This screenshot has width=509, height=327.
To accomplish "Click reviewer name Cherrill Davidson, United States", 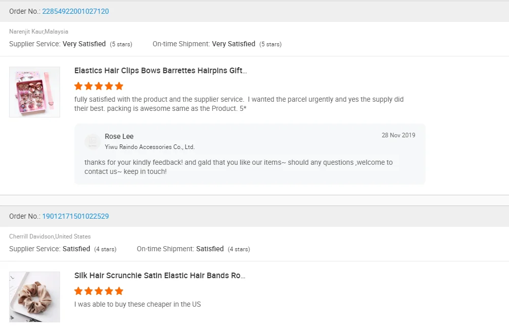I will click(x=50, y=236).
